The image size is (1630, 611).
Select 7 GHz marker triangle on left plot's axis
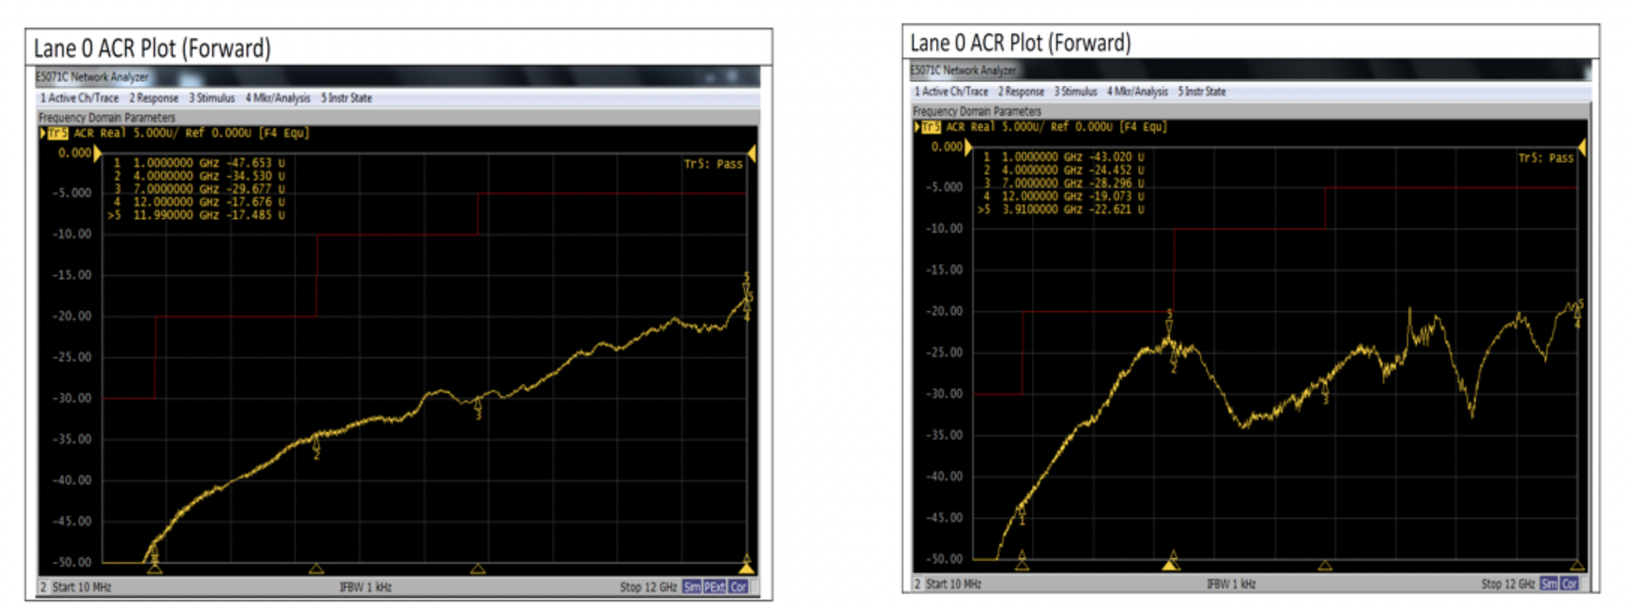478,569
